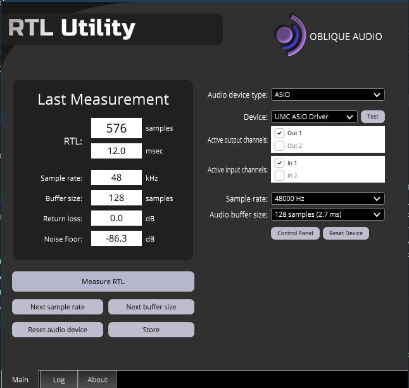
Task: Click the Store button
Action: pos(151,330)
